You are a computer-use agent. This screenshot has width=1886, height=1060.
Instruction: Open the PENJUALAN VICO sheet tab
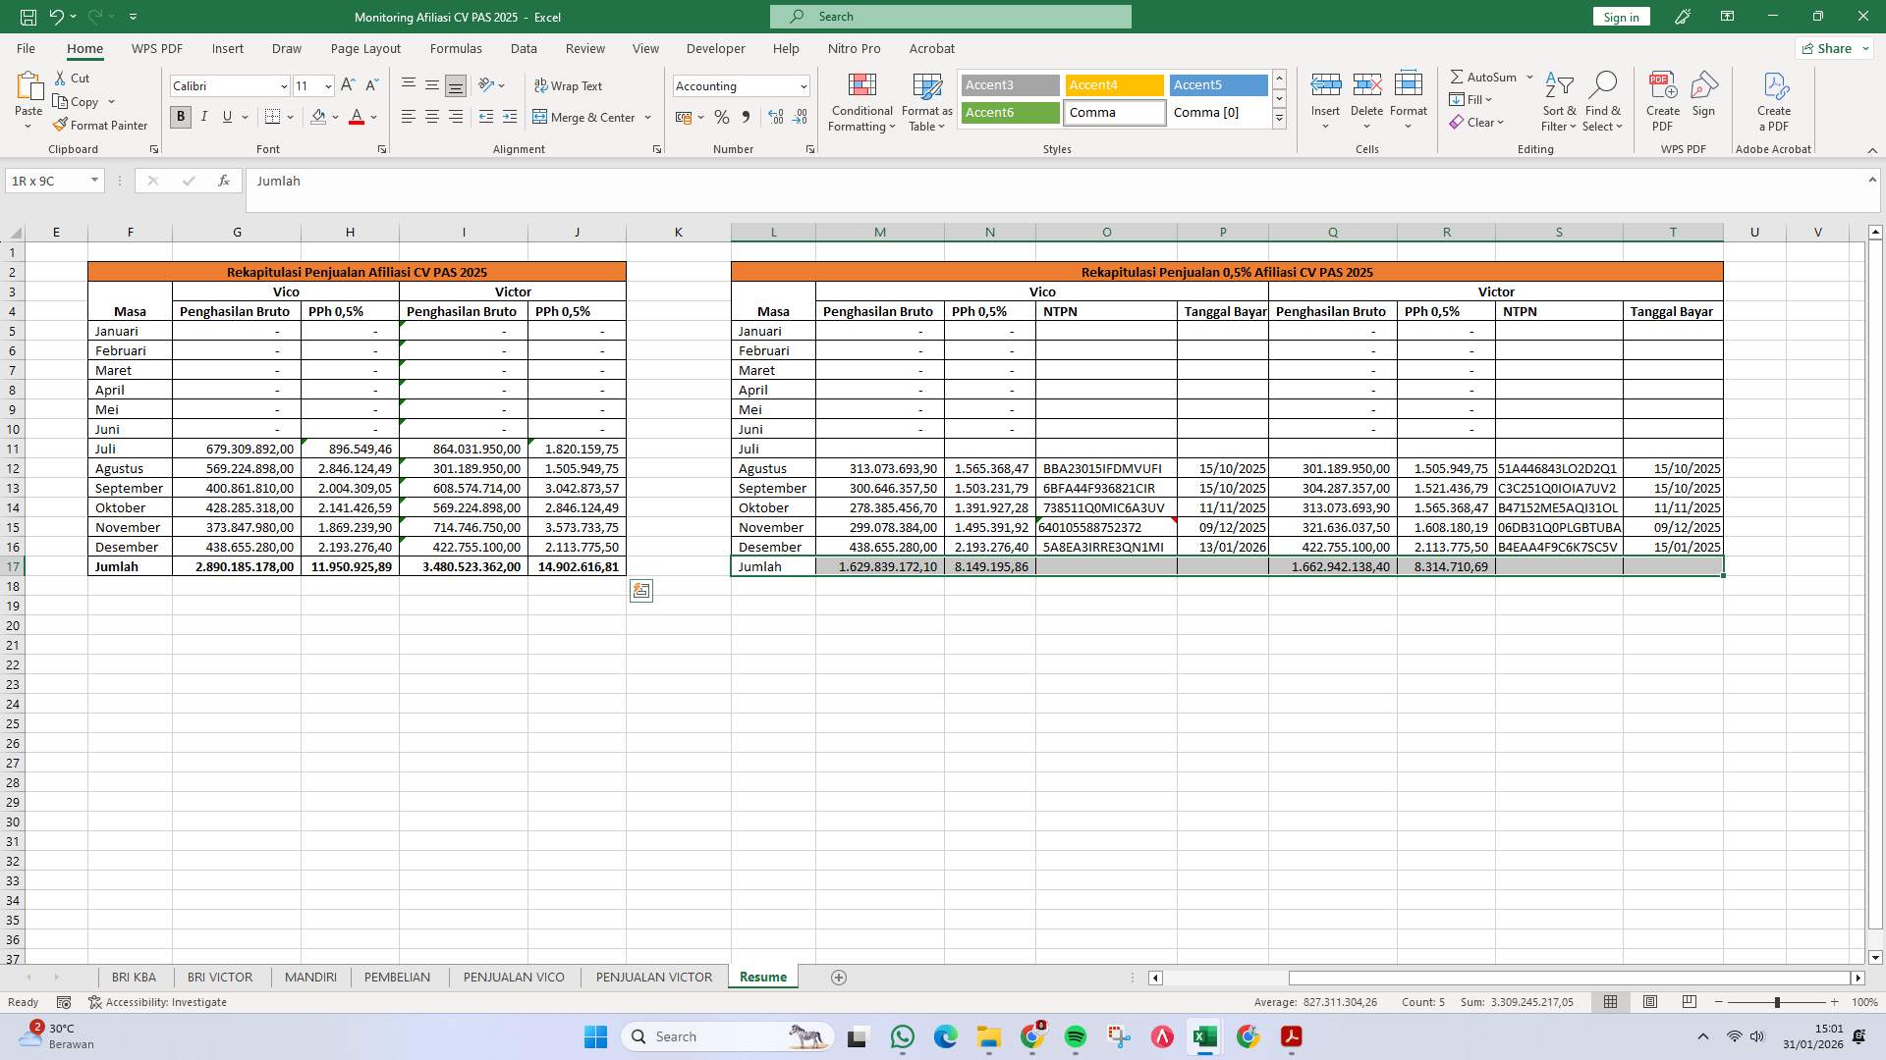click(x=514, y=977)
